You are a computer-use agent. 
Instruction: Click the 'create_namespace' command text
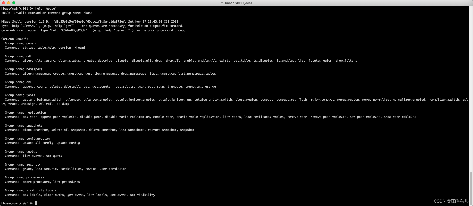[67, 74]
